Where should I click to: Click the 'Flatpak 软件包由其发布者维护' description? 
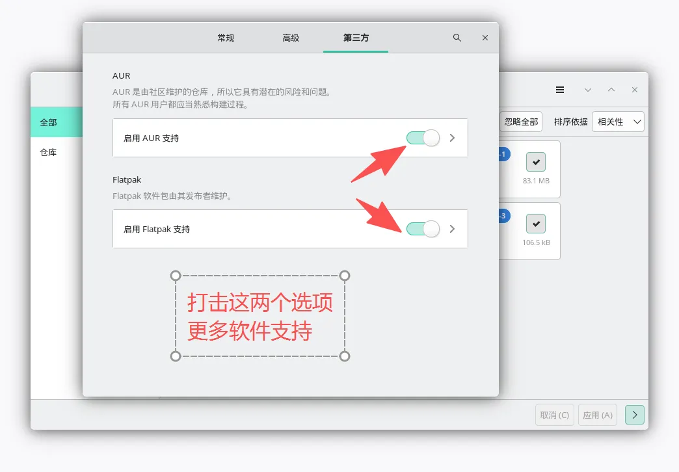pyautogui.click(x=173, y=196)
